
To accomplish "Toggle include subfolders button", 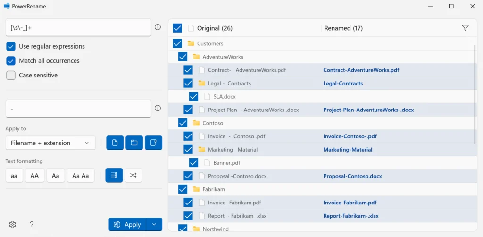I will tap(153, 143).
